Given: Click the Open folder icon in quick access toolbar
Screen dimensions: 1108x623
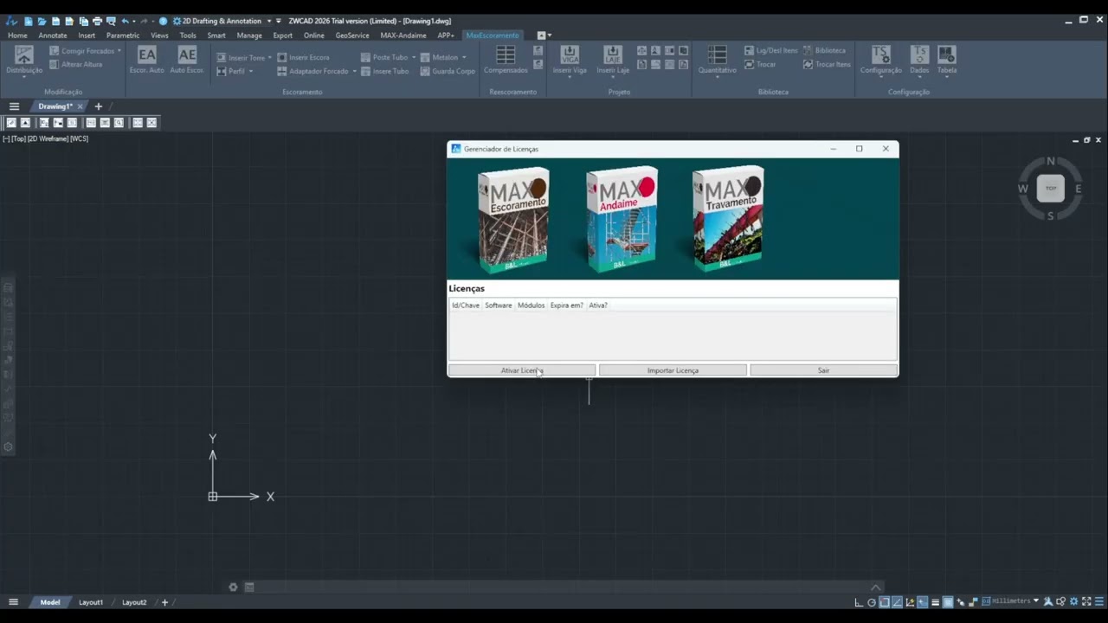Looking at the screenshot, I should [x=42, y=21].
